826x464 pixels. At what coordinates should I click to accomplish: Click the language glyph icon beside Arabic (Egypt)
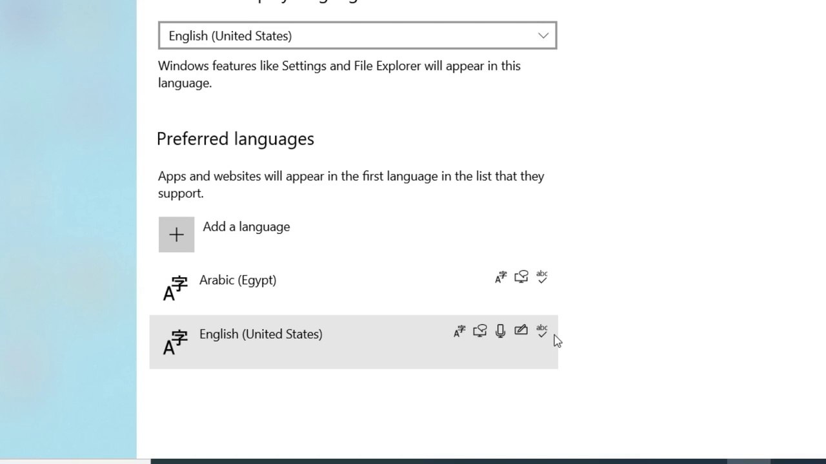[x=175, y=288]
